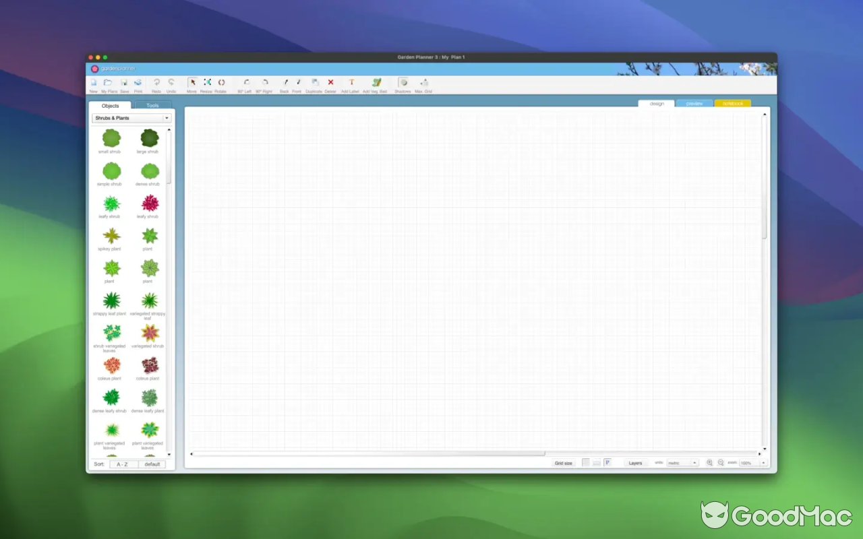This screenshot has width=863, height=539.
Task: Click the Layers button
Action: pos(635,463)
